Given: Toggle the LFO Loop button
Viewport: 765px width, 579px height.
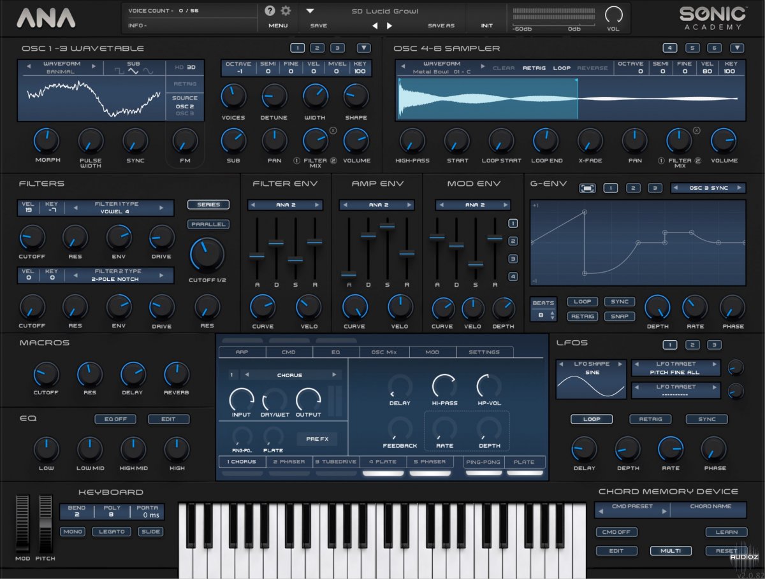Looking at the screenshot, I should [591, 419].
